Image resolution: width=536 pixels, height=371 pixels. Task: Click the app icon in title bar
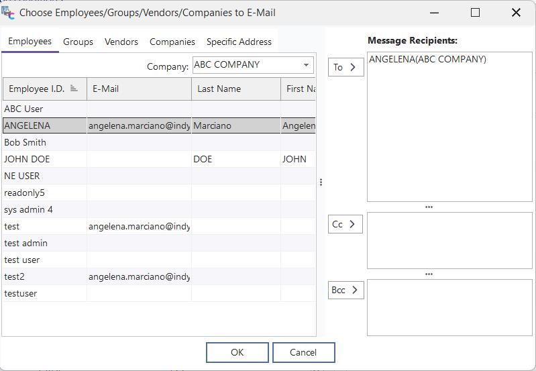pyautogui.click(x=9, y=12)
